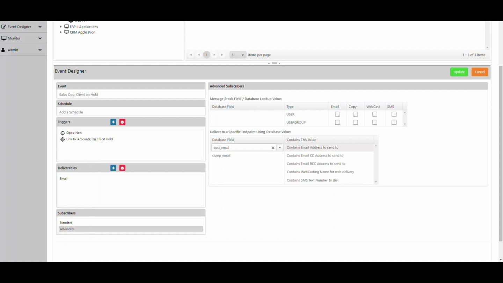Add a new trigger with plus icon
The width and height of the screenshot is (503, 283).
click(113, 122)
